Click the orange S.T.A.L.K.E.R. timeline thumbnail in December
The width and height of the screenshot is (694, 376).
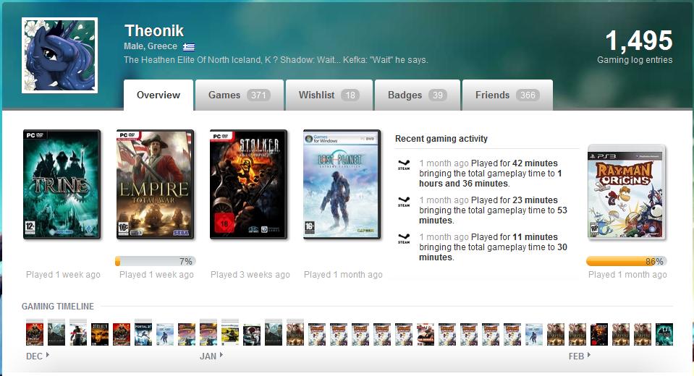tap(100, 334)
